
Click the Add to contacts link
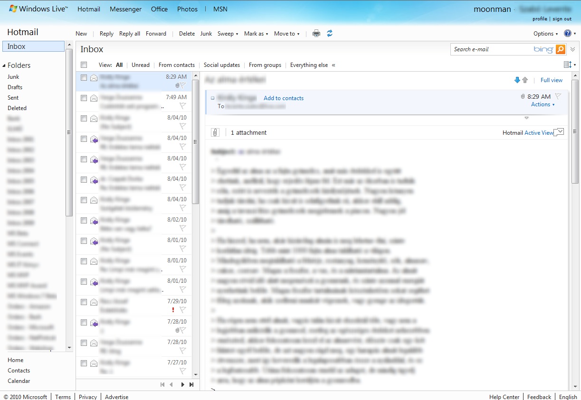(x=284, y=98)
